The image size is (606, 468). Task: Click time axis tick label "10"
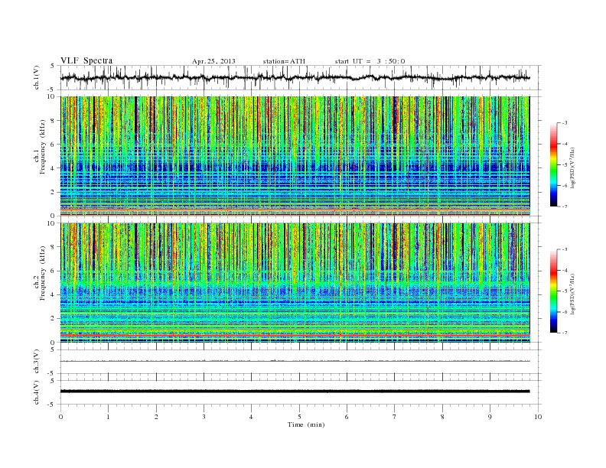coord(538,417)
